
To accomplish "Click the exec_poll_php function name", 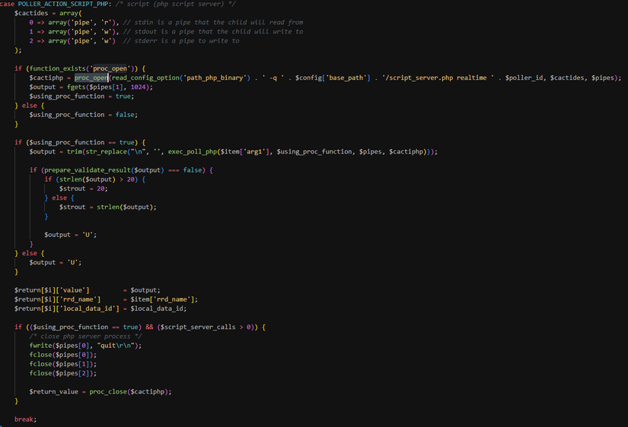I will coord(193,151).
